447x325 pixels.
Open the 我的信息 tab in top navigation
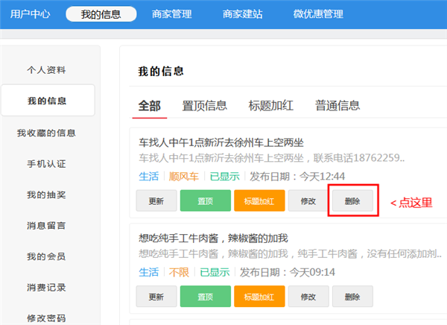point(101,13)
